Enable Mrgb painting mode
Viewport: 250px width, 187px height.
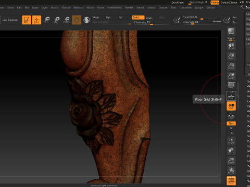click(x=96, y=17)
